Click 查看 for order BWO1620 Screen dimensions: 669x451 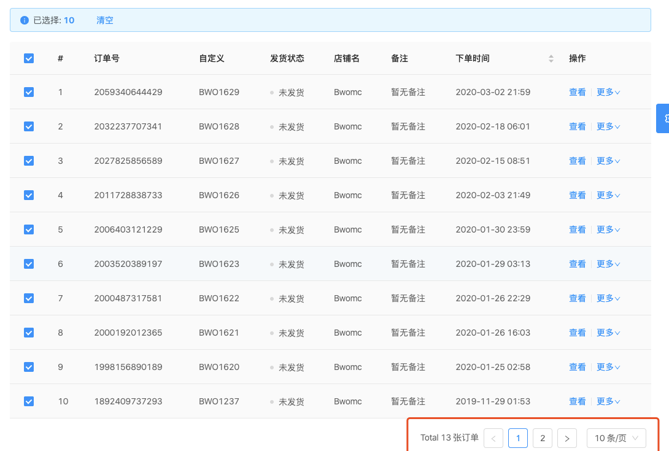point(577,367)
